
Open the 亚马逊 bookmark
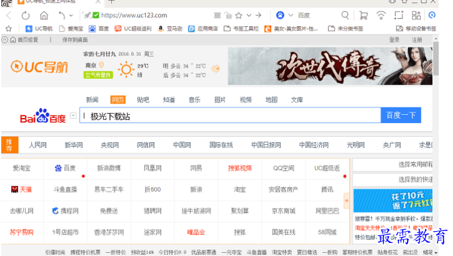(170, 29)
